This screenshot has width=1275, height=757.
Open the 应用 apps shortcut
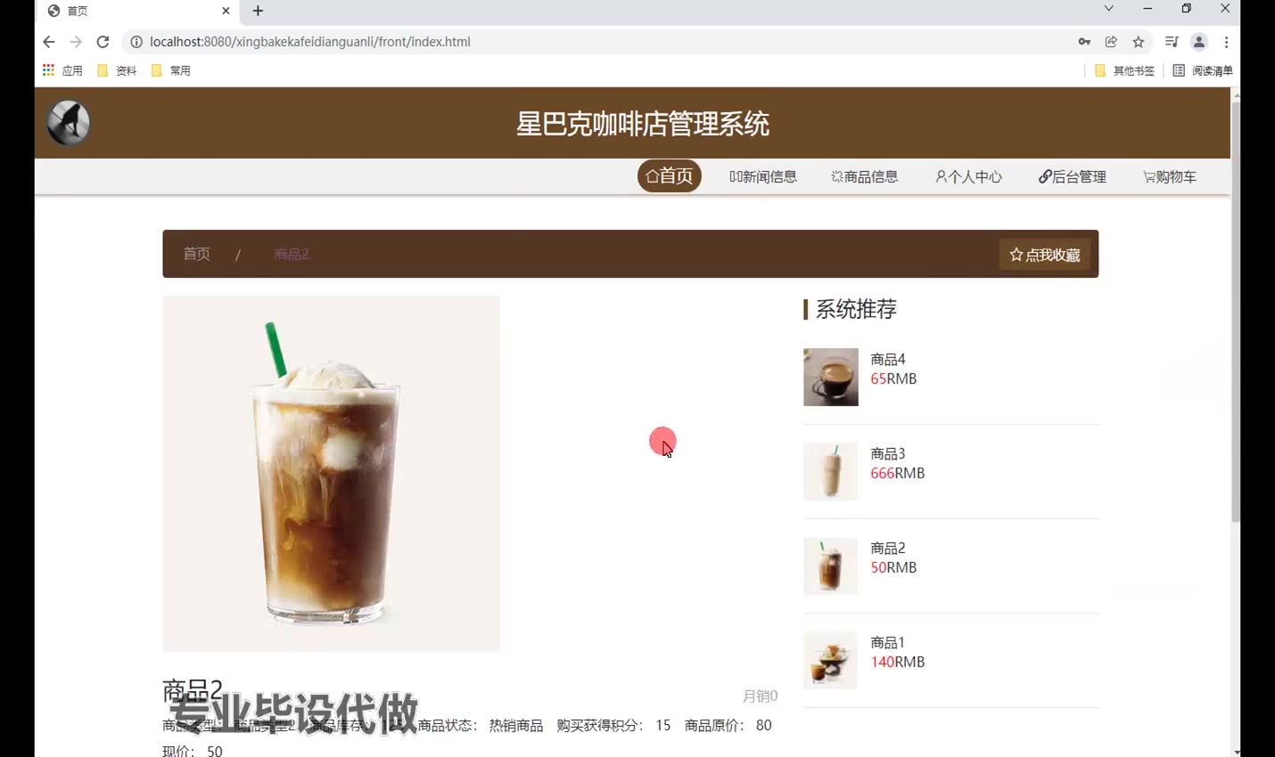pyautogui.click(x=62, y=70)
